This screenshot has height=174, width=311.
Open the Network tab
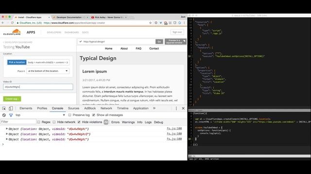tap(106, 108)
